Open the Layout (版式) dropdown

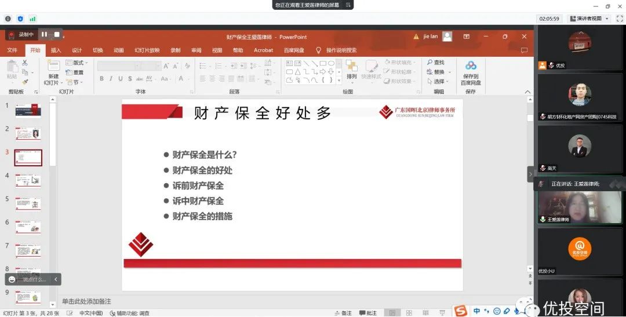click(x=77, y=63)
